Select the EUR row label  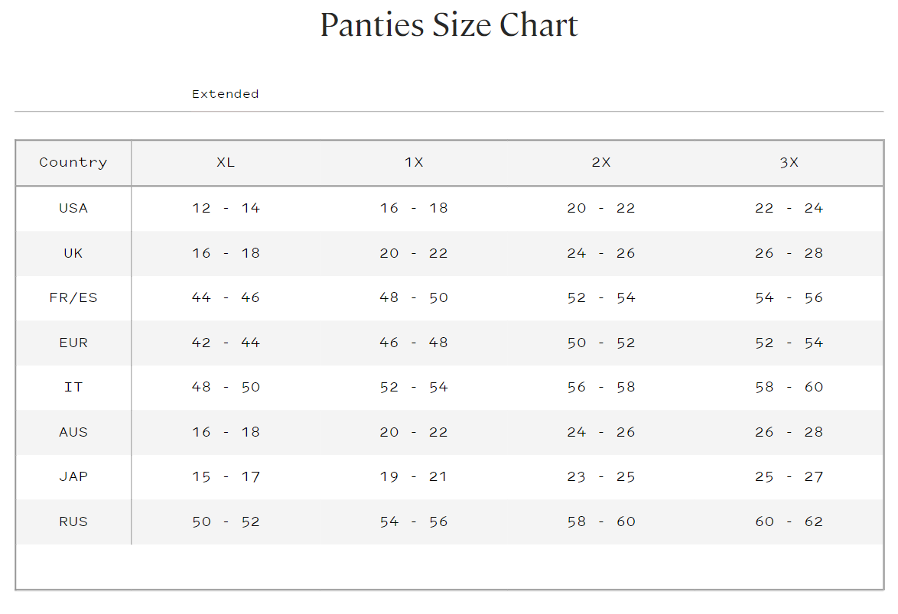point(73,343)
